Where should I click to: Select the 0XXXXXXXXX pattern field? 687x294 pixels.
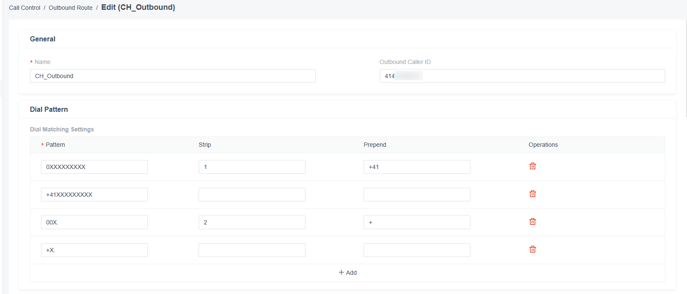coord(94,167)
